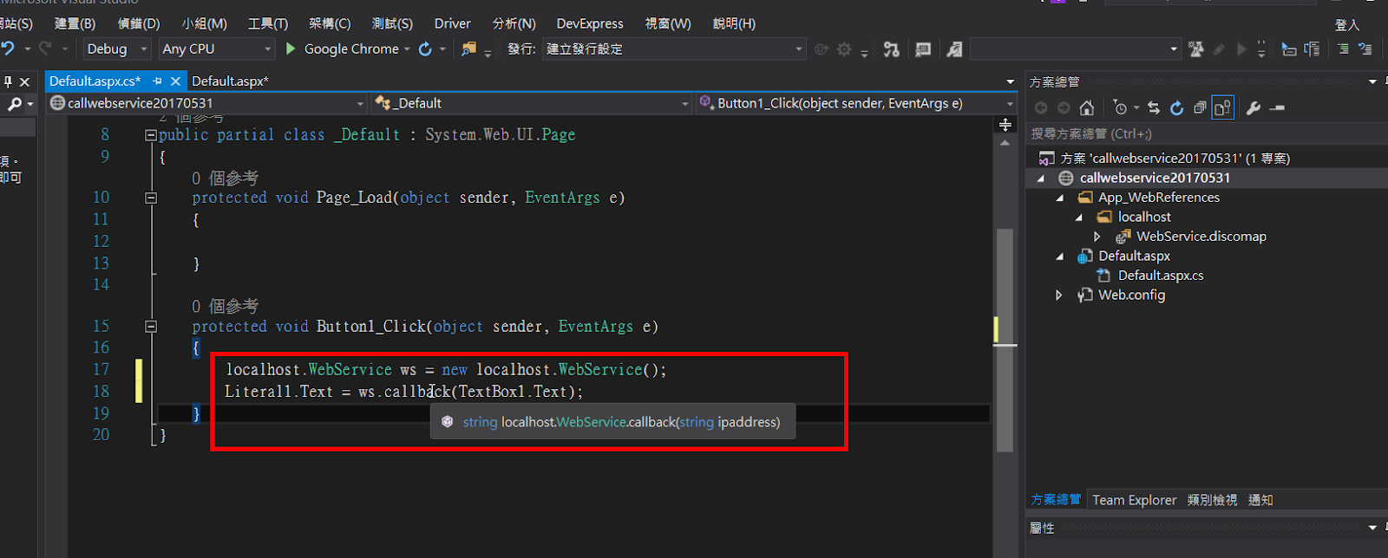
Task: Collapse the Page_Load method outlining
Action: pyautogui.click(x=151, y=198)
